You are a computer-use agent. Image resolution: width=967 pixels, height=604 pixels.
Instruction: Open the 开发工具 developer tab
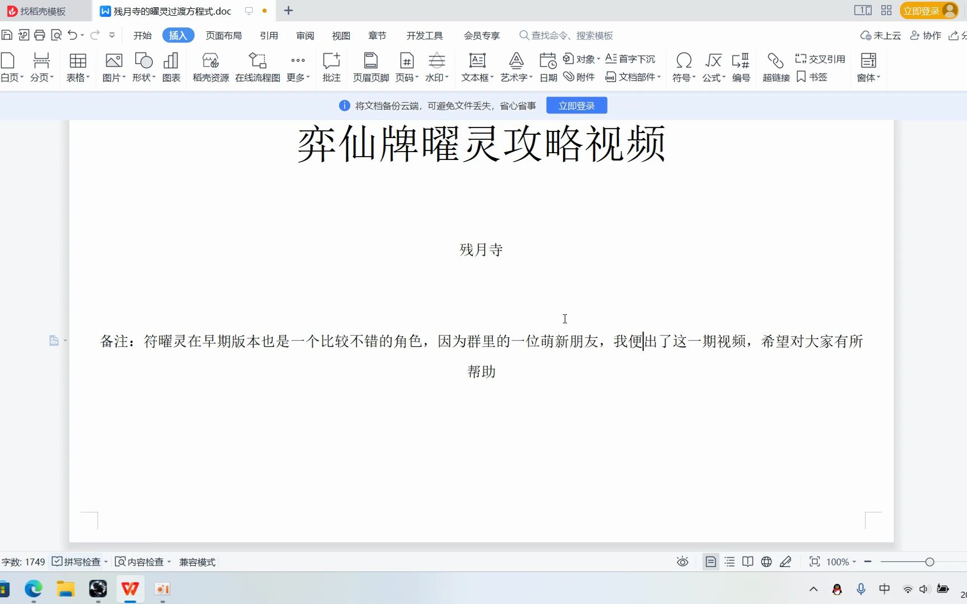[x=424, y=35]
